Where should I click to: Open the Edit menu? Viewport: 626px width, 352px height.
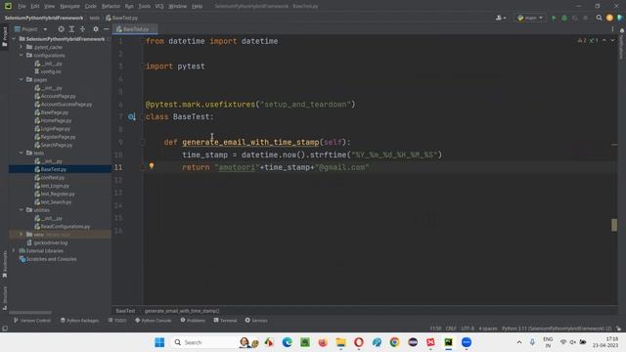tap(35, 7)
